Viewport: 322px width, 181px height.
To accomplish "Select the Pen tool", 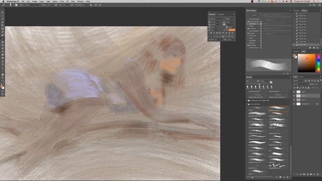I will [3, 61].
